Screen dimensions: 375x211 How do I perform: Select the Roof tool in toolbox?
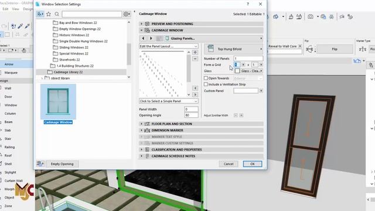[8, 155]
